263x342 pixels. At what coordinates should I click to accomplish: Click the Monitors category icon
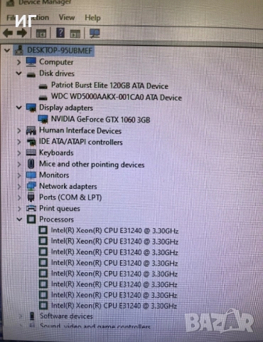pyautogui.click(x=31, y=175)
